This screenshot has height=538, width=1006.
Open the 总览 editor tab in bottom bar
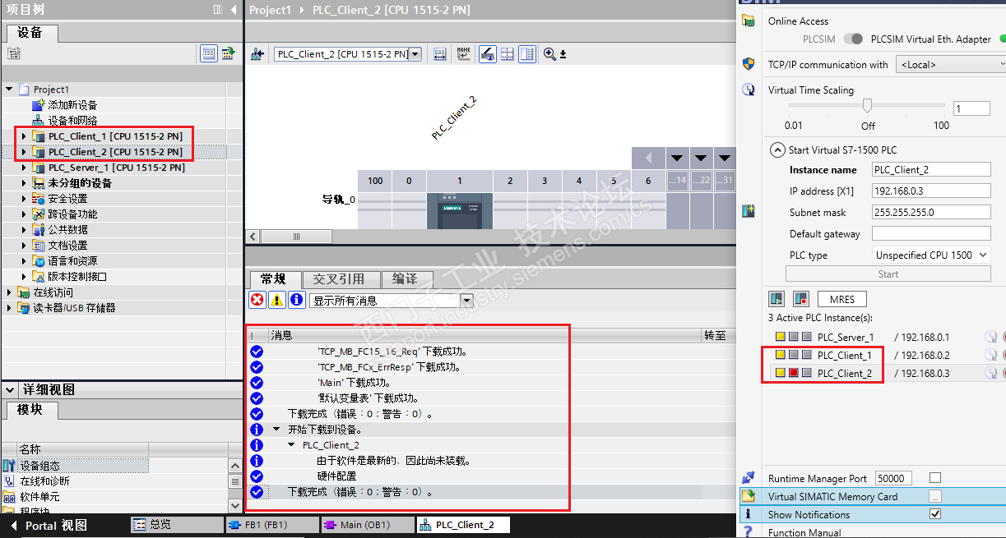[x=177, y=525]
